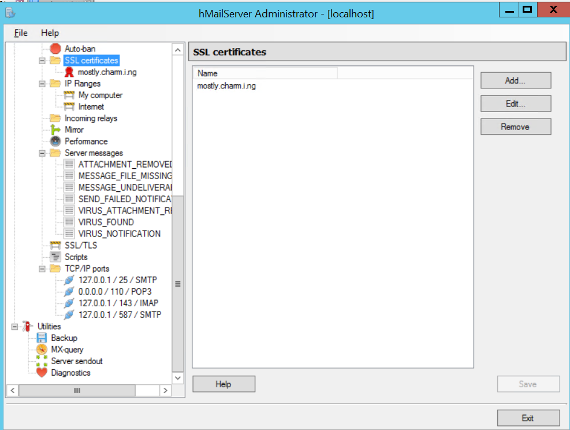Click the Incoming relays folder icon
570x430 pixels.
click(x=55, y=118)
